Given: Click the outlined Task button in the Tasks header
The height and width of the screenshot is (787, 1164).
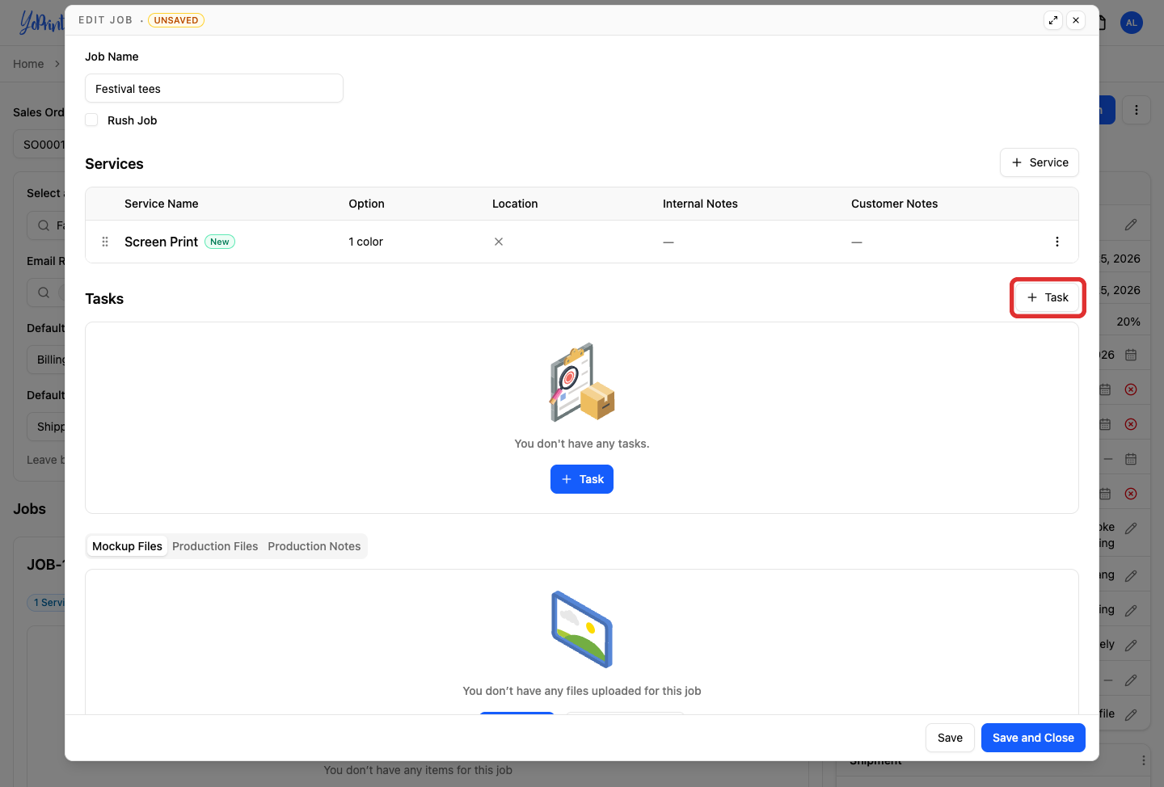Looking at the screenshot, I should (1048, 297).
